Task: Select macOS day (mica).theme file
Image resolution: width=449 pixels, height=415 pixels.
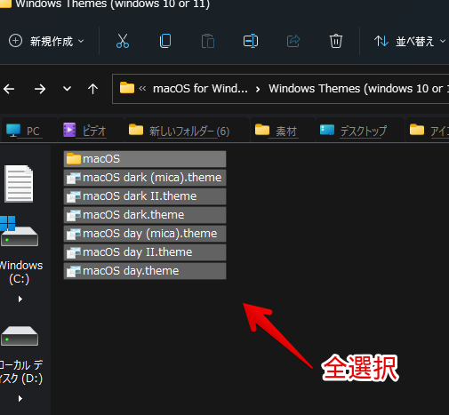Action: [145, 234]
